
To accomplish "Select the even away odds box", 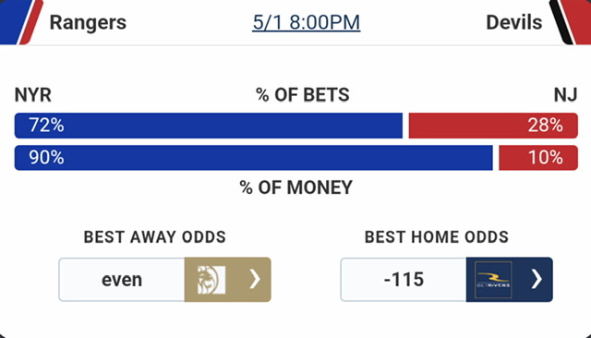I will 122,280.
